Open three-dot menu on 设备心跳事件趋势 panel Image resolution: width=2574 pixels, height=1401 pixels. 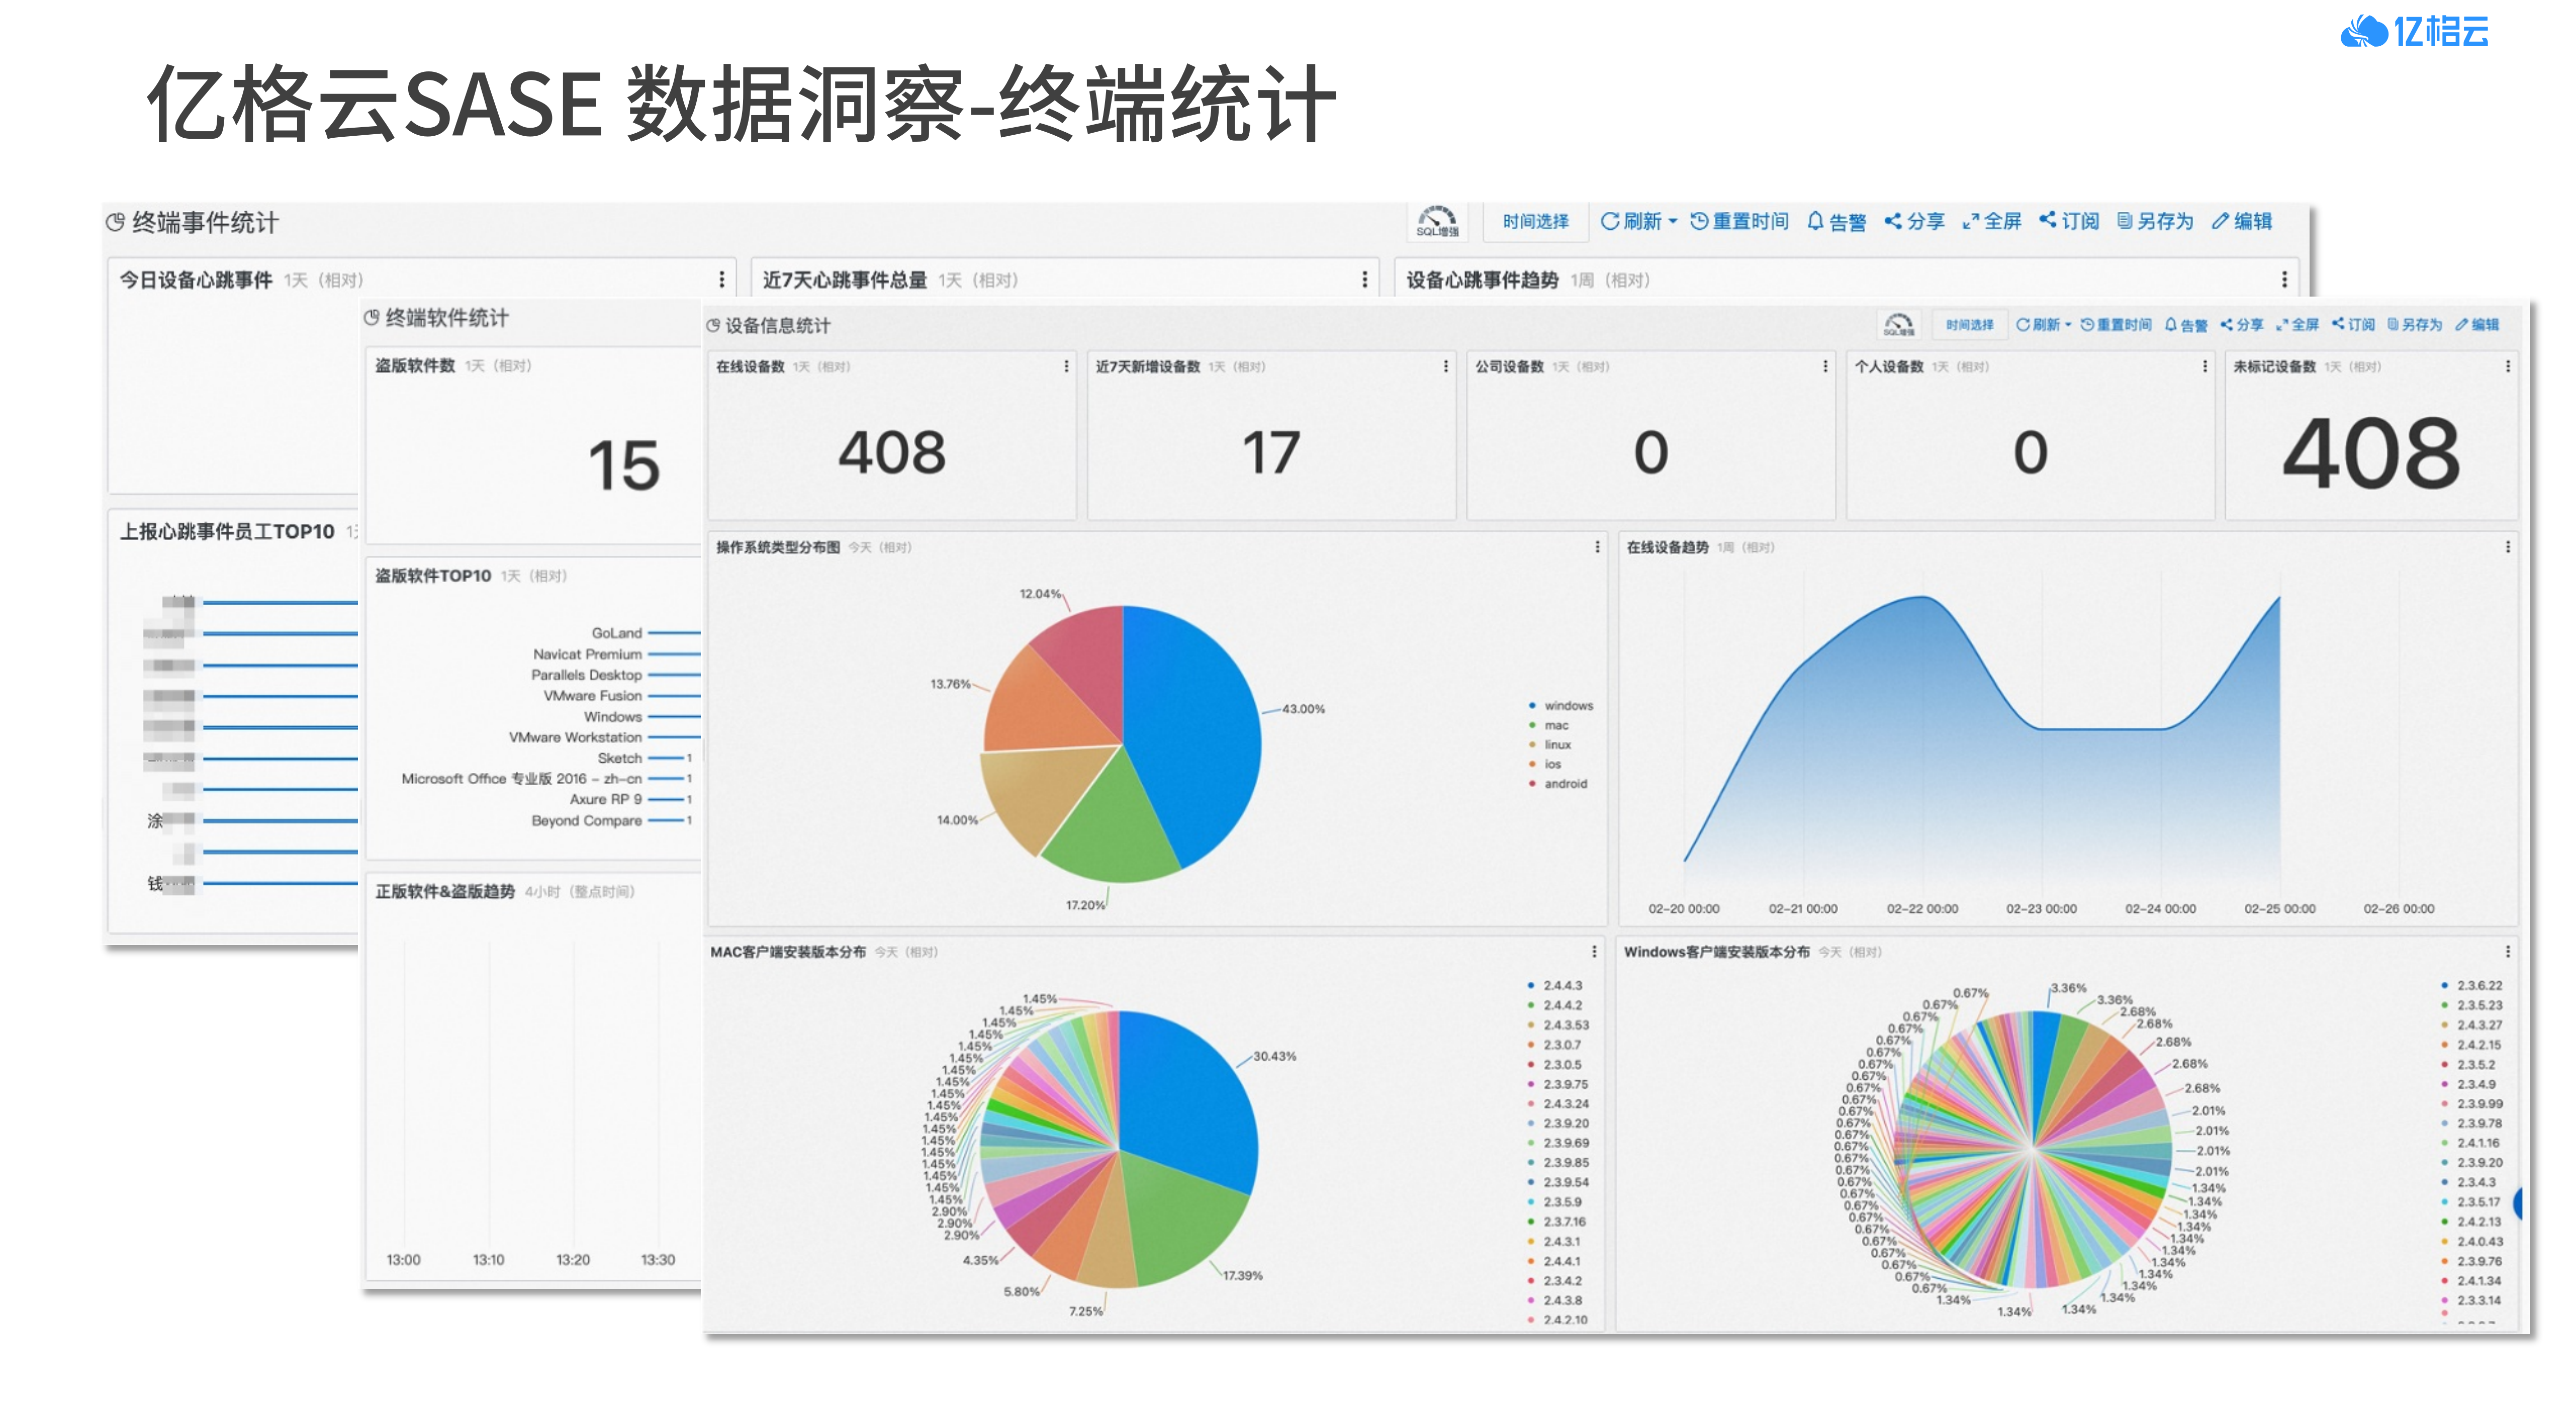(2284, 280)
